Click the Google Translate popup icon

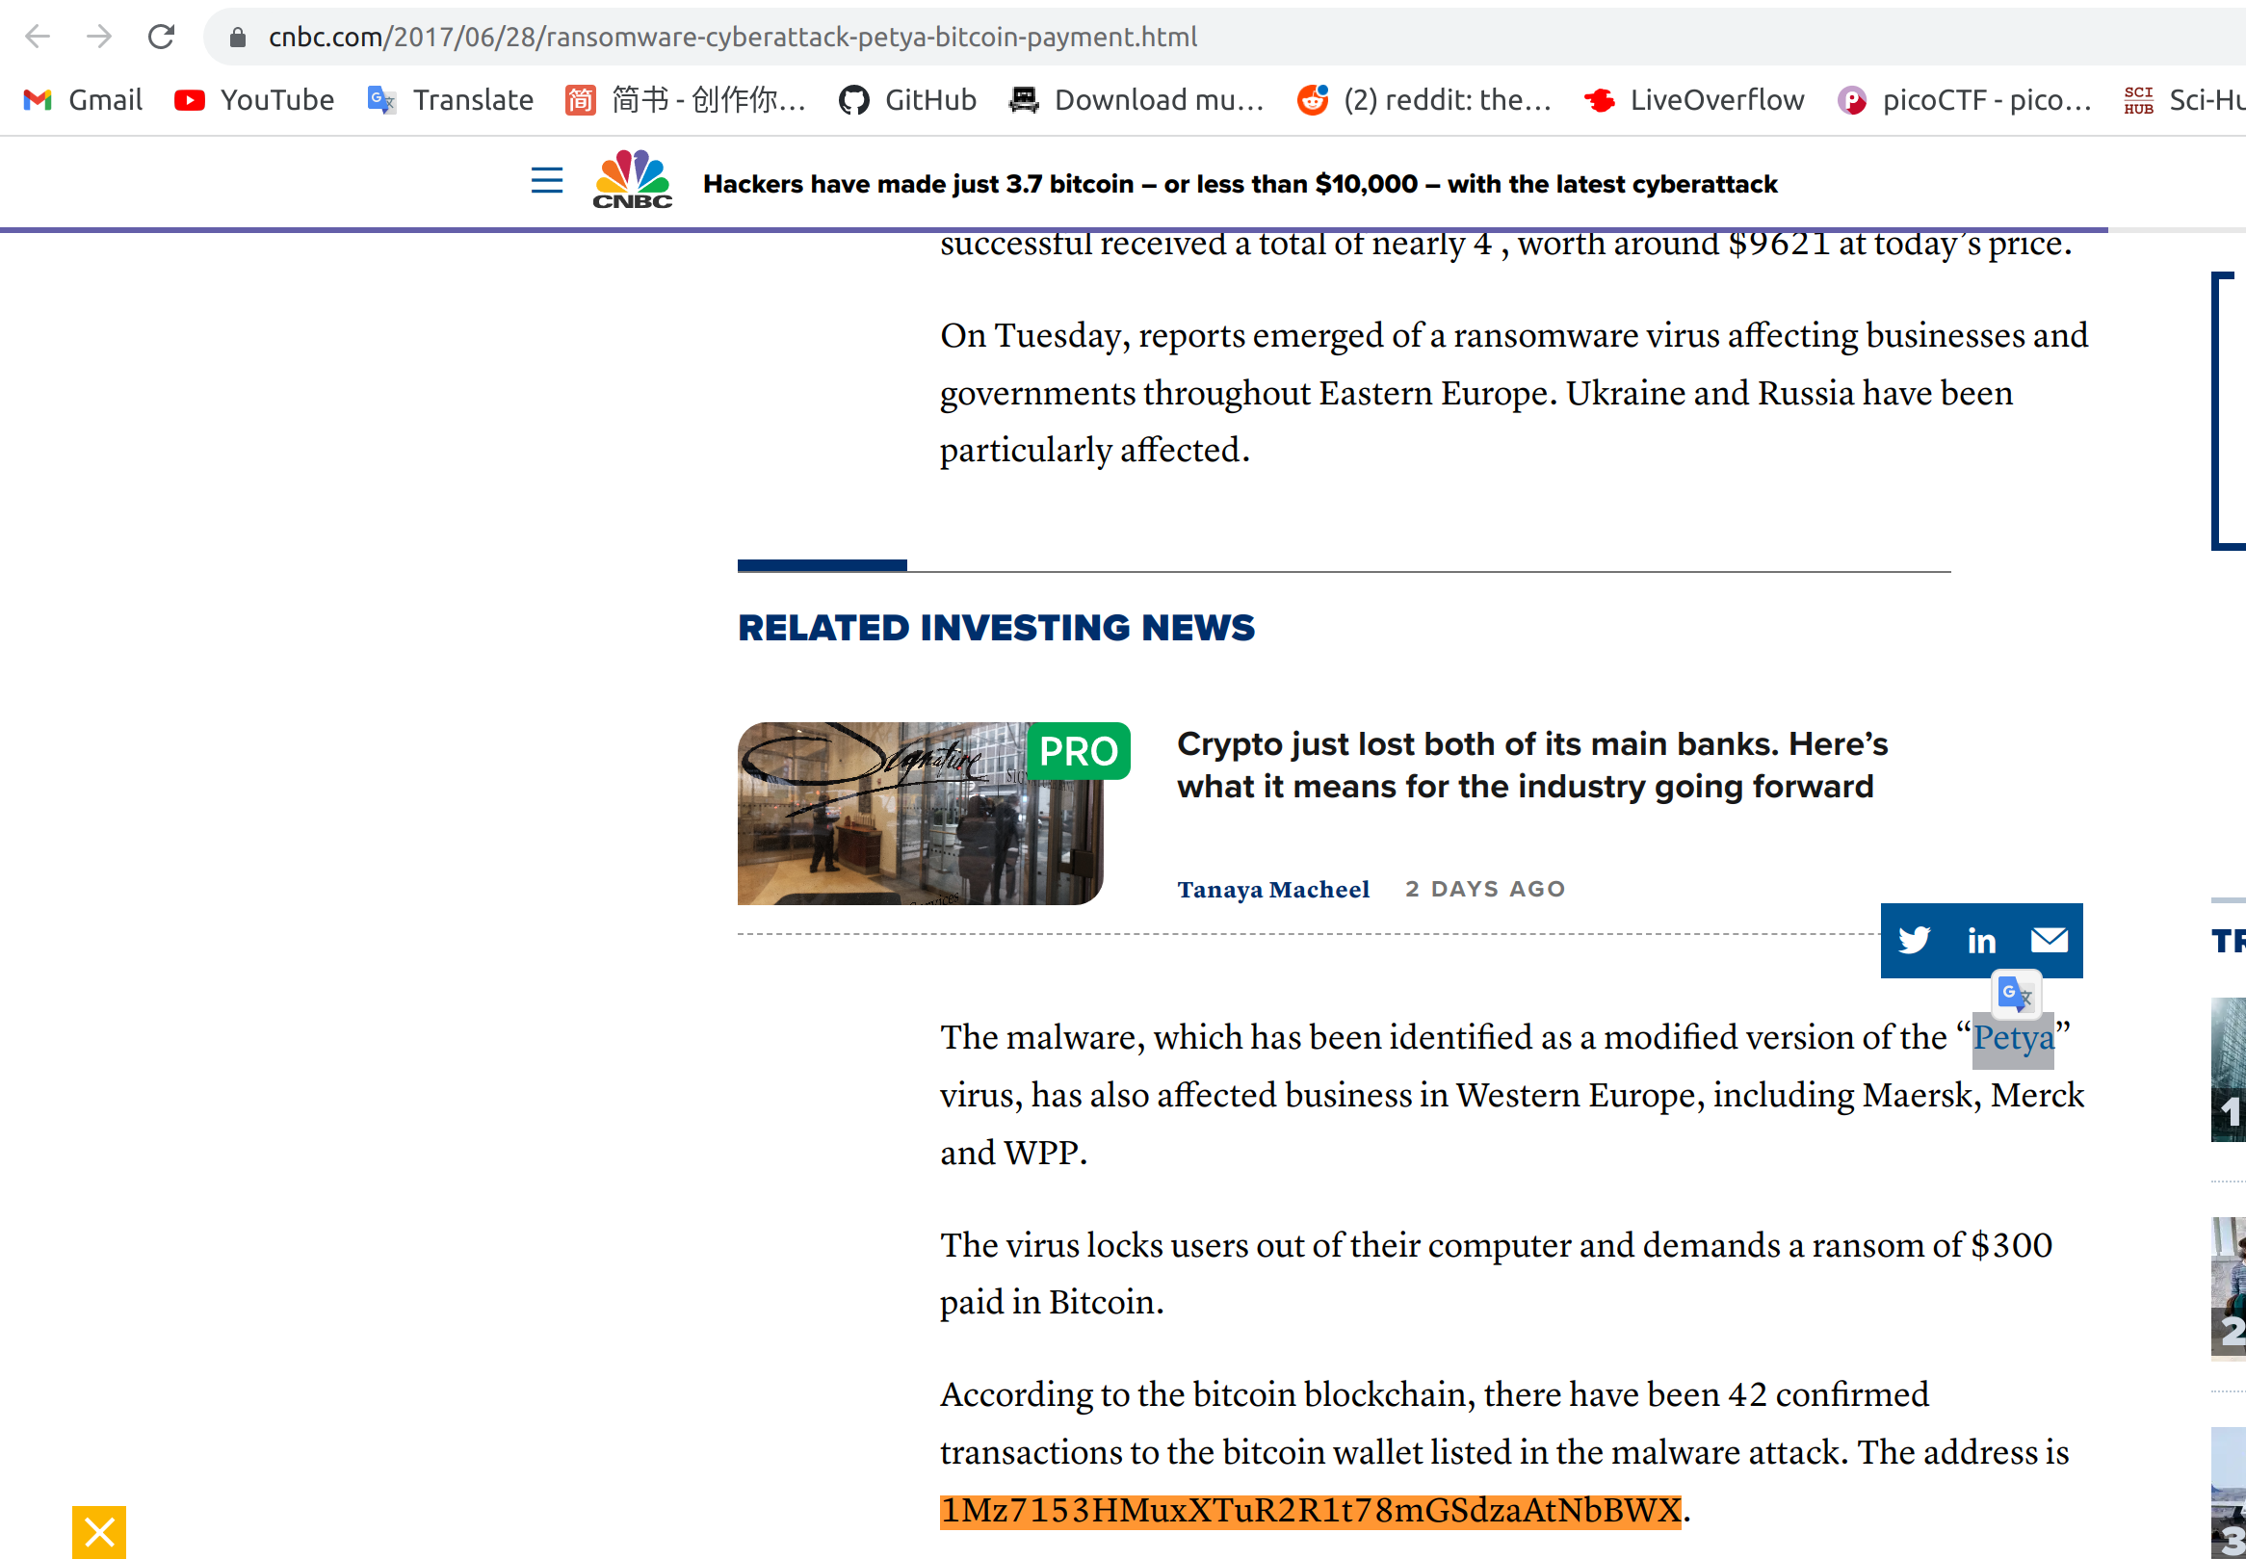pyautogui.click(x=2016, y=995)
